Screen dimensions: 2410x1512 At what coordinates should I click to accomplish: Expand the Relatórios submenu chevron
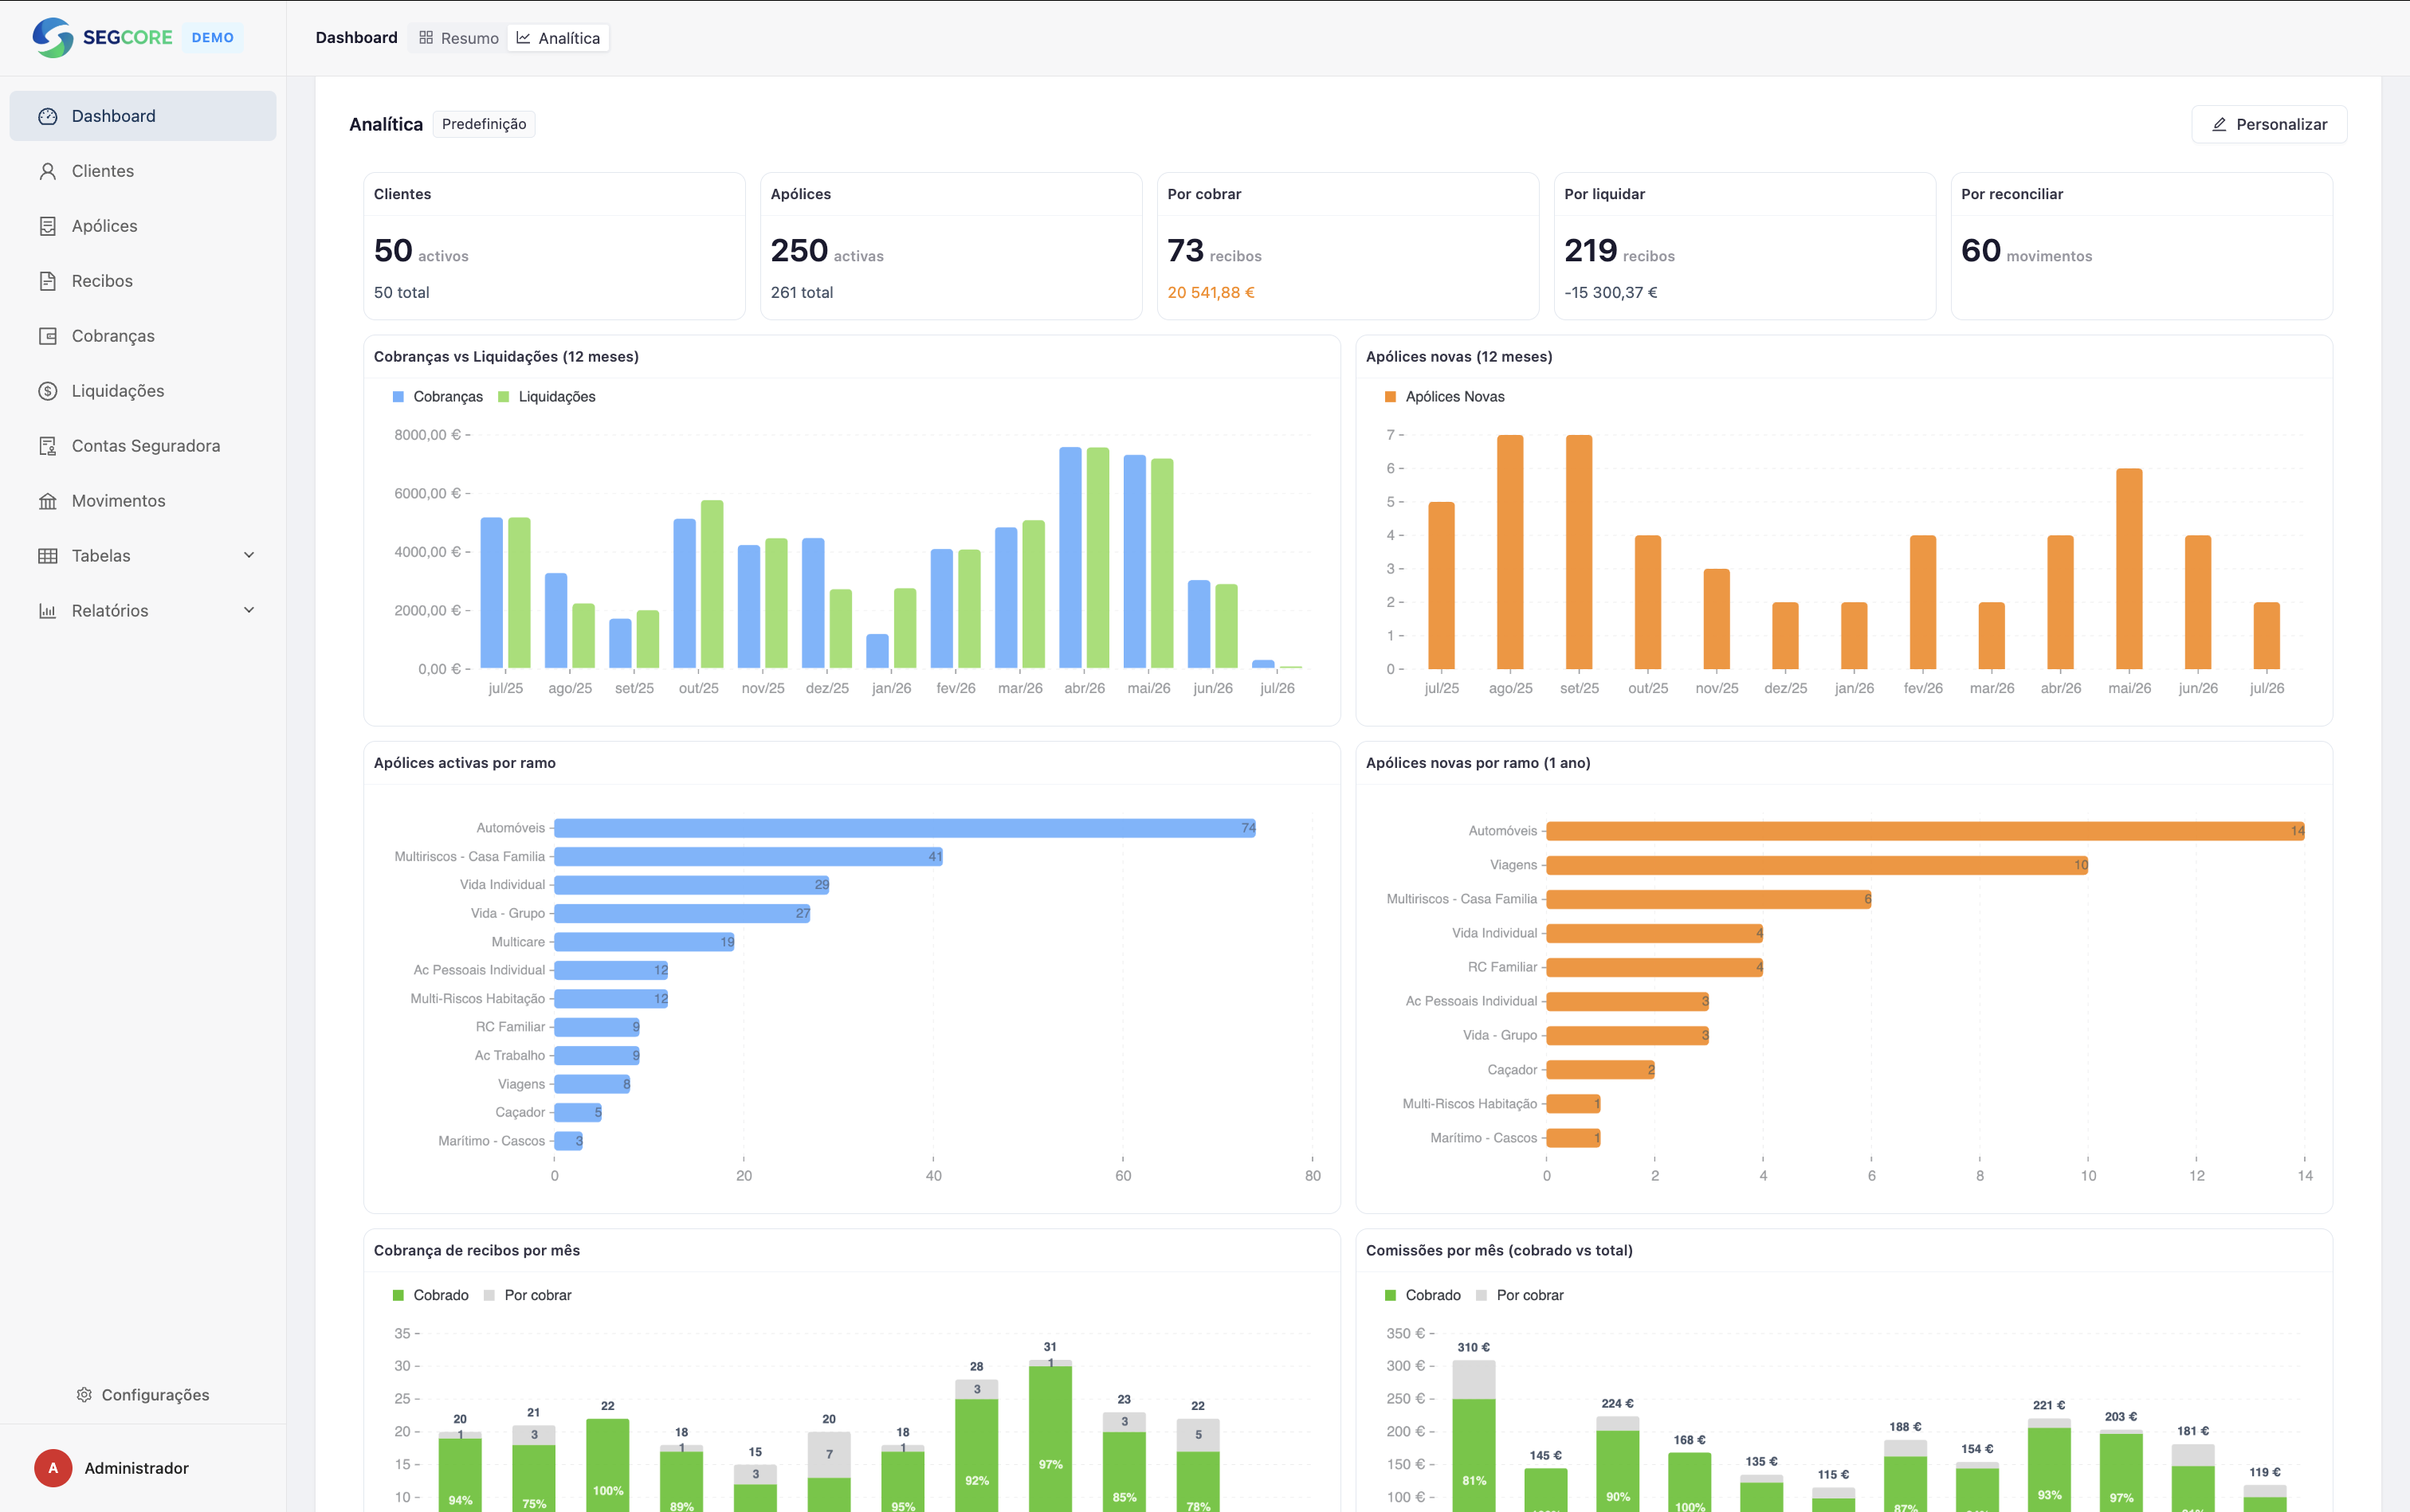(249, 610)
